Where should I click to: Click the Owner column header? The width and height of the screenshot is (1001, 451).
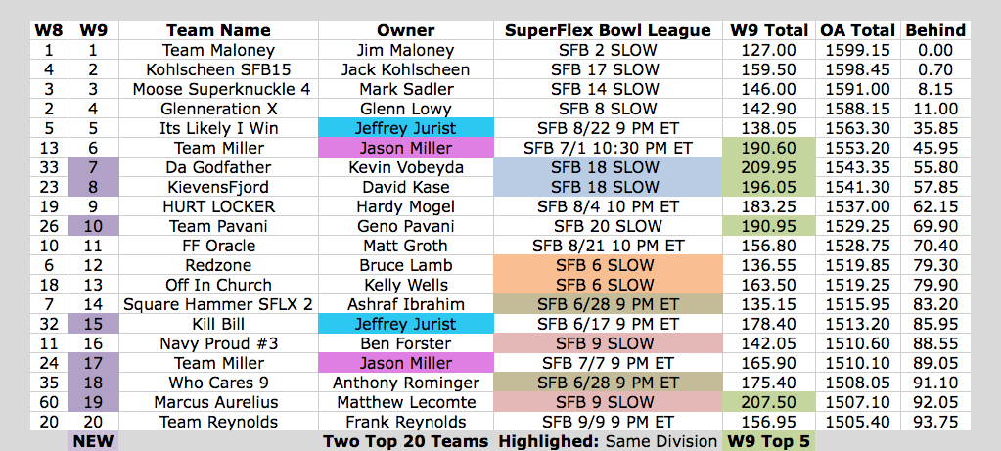pyautogui.click(x=405, y=30)
